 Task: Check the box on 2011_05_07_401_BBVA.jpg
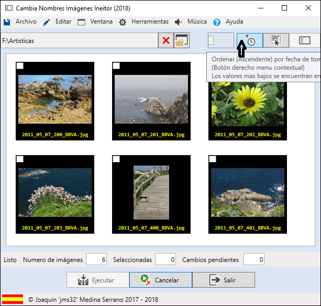click(213, 159)
